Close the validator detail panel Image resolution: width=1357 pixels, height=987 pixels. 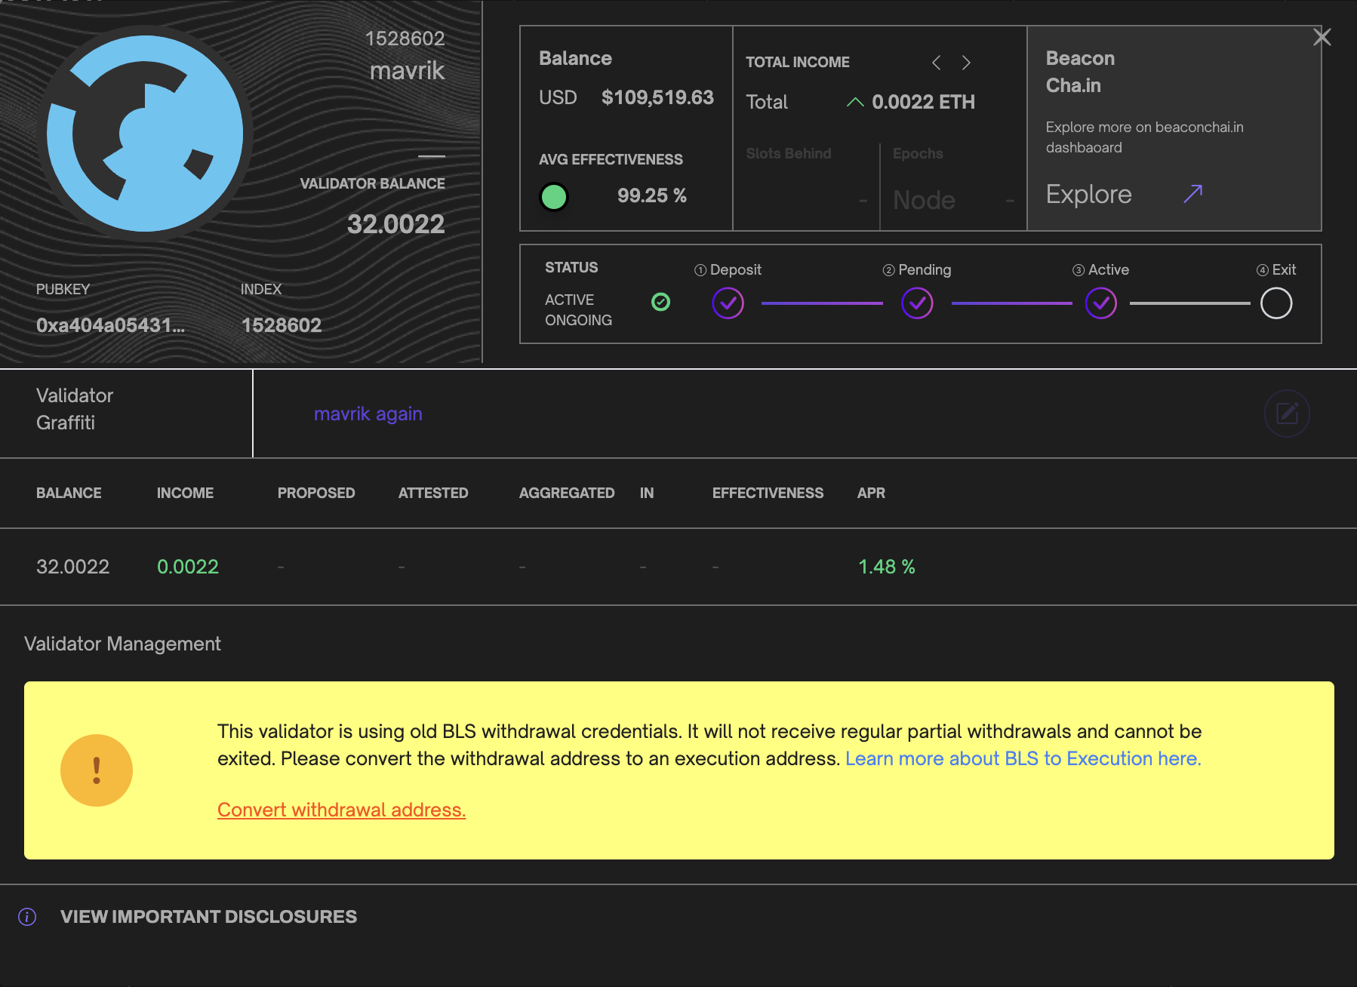point(1322,37)
